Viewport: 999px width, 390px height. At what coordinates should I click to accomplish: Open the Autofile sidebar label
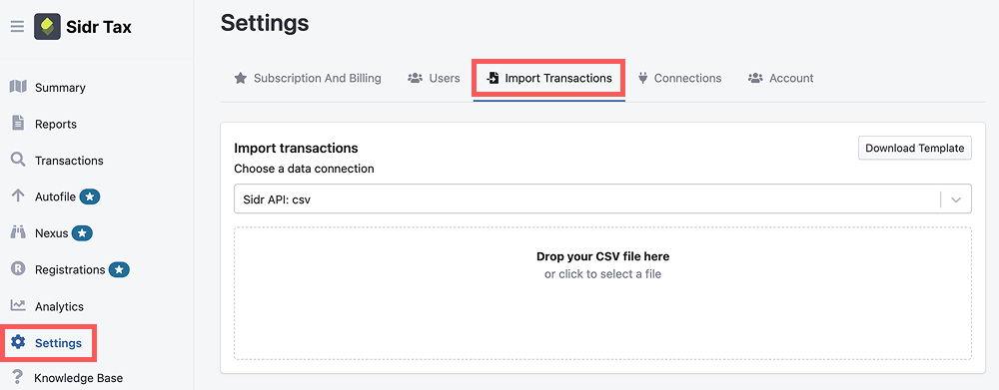[x=55, y=197]
